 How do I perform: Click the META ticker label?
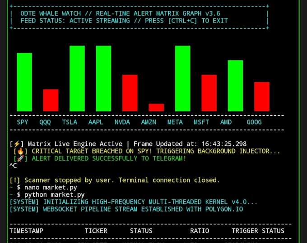(x=175, y=122)
